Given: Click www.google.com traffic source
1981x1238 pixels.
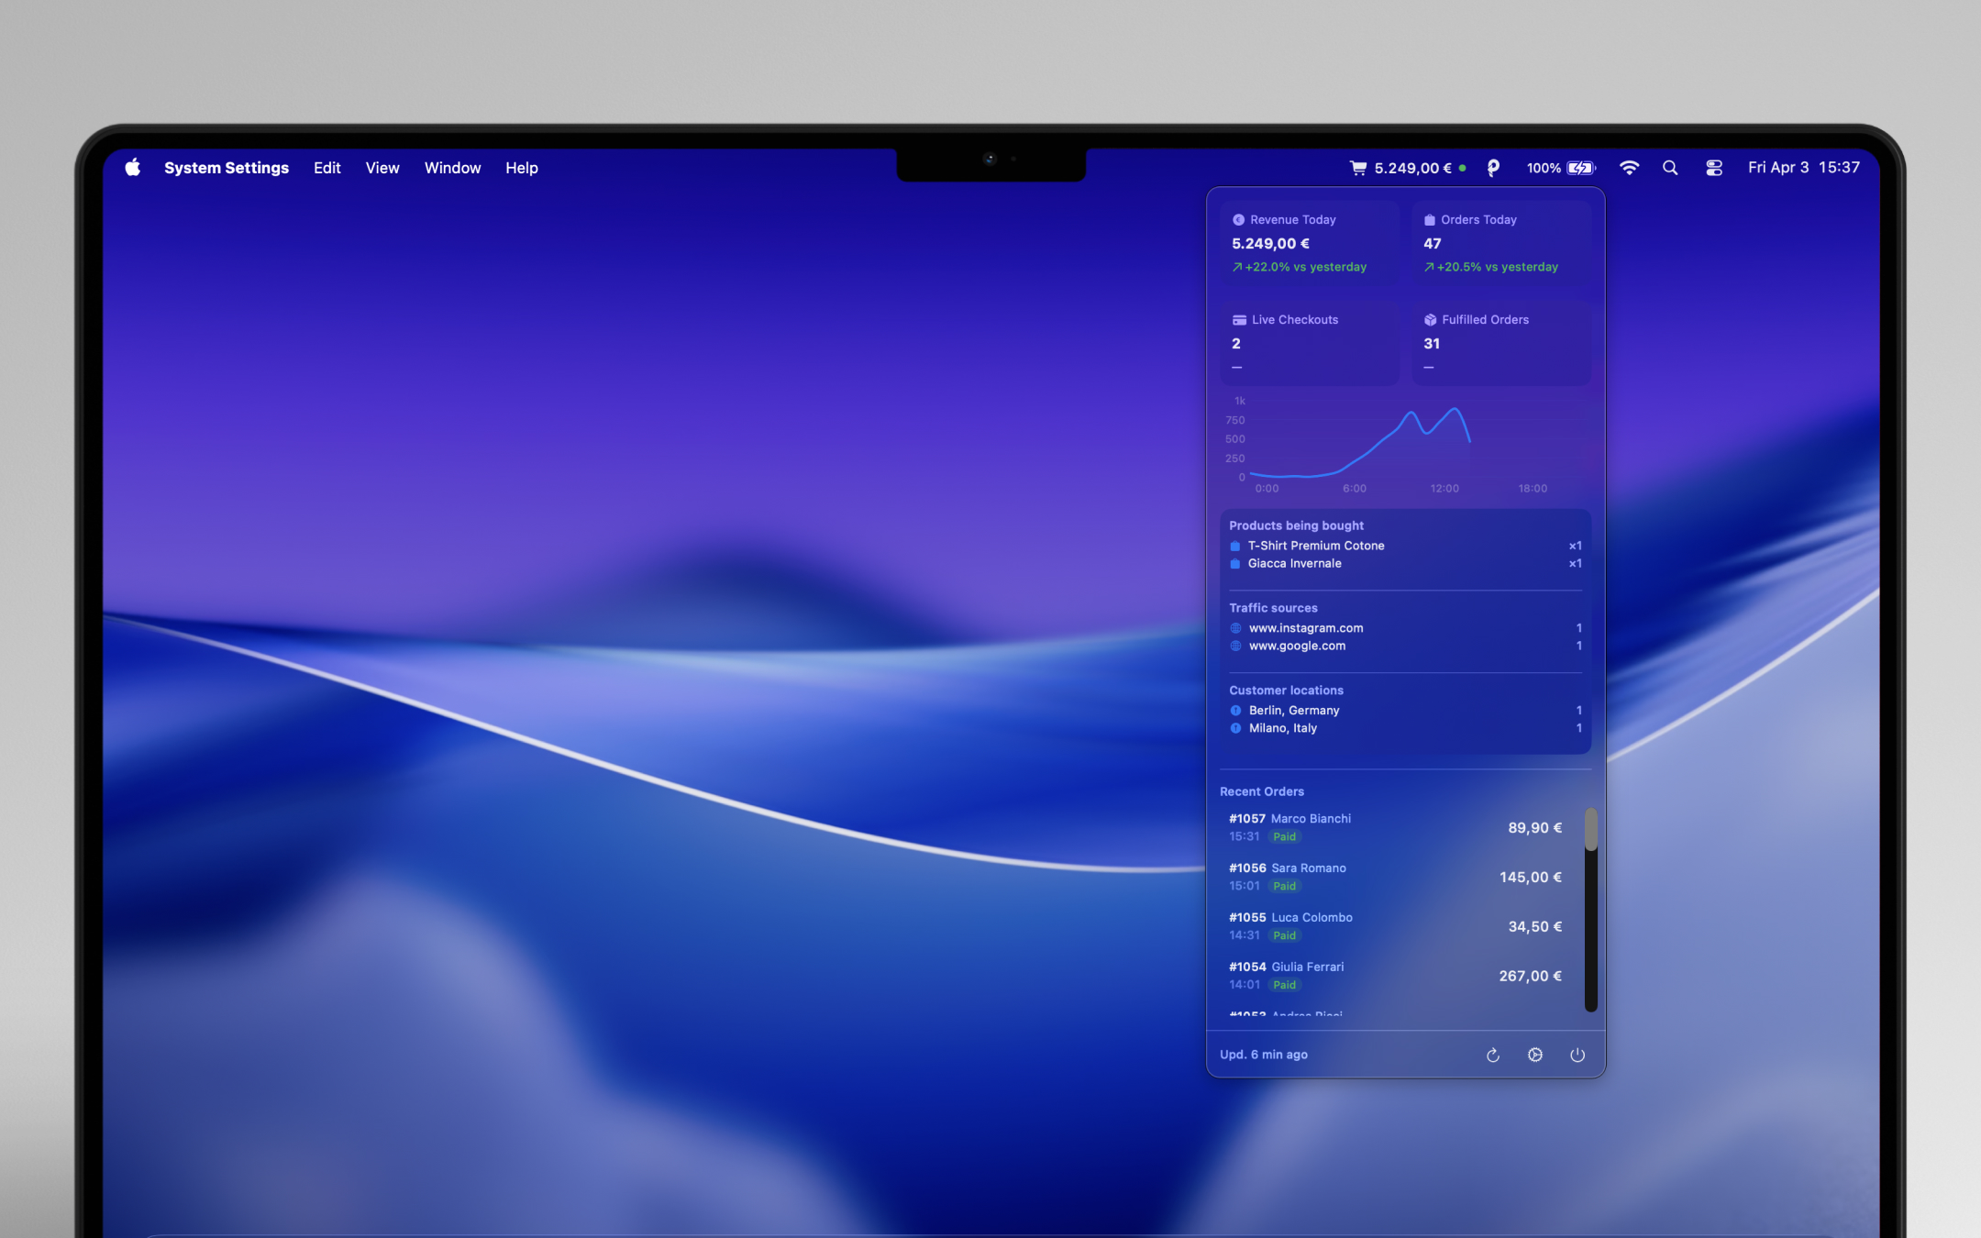Looking at the screenshot, I should [x=1405, y=647].
